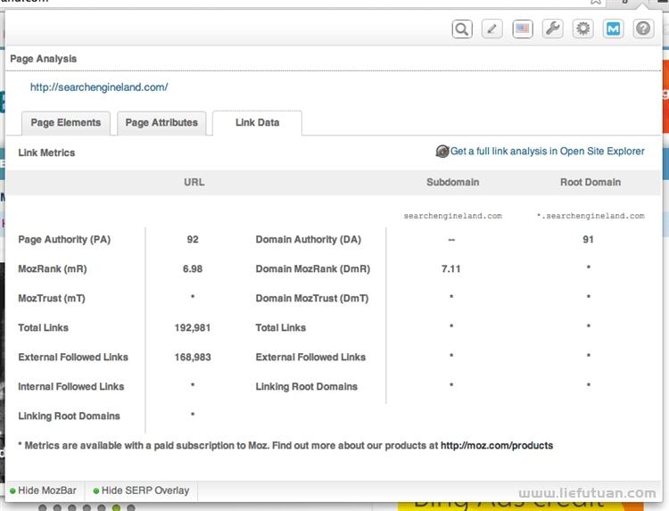Click the Page Analysis heading
Screen dimensions: 669x511
[44, 59]
